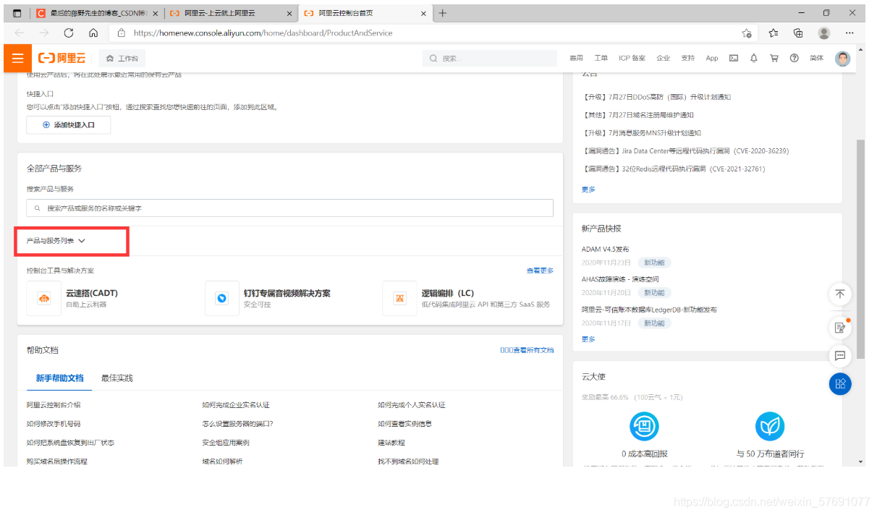Open the help question mark icon
Screen dimensions: 877x515
pyautogui.click(x=794, y=58)
